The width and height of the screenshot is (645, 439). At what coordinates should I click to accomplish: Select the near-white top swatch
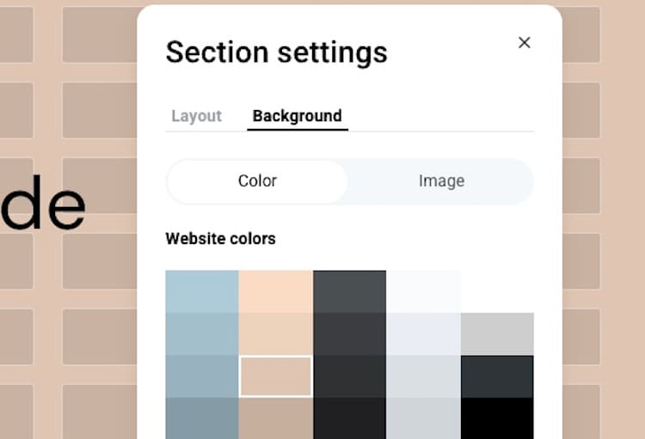tap(423, 291)
